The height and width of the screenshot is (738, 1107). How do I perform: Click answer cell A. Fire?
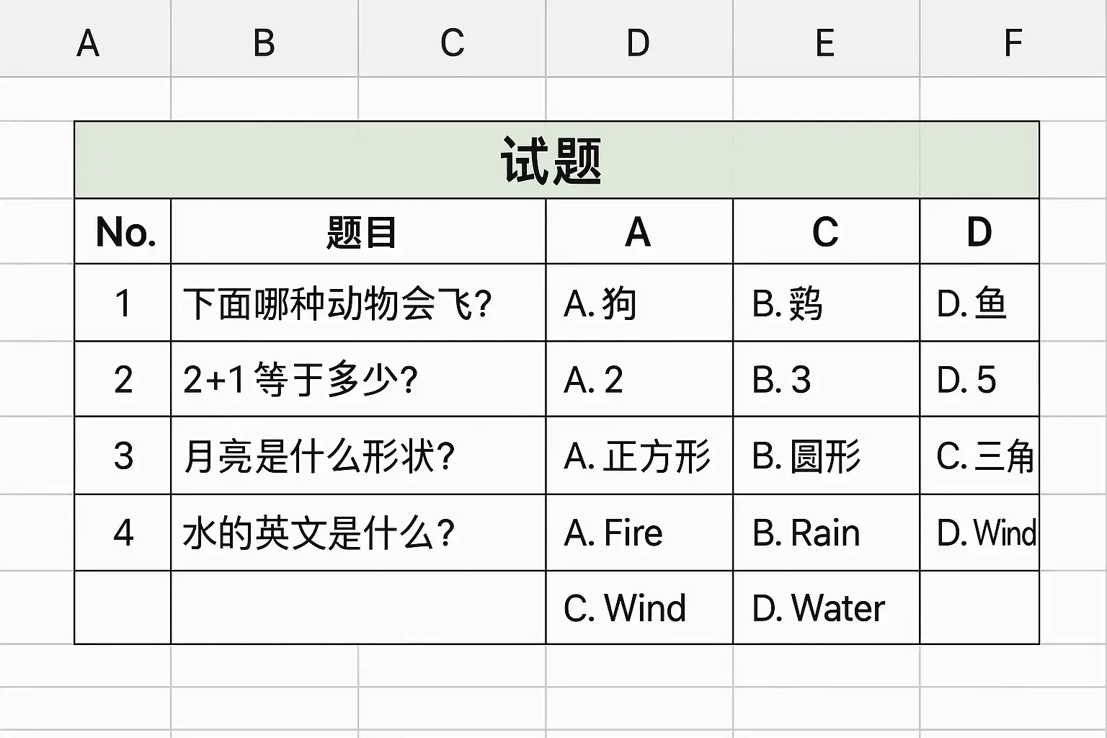pos(639,533)
